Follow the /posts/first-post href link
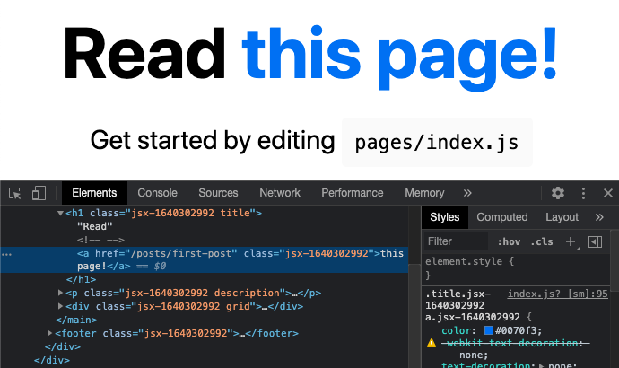This screenshot has height=368, width=619. coord(181,253)
